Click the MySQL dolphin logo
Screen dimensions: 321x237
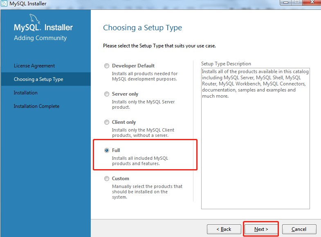point(35,19)
